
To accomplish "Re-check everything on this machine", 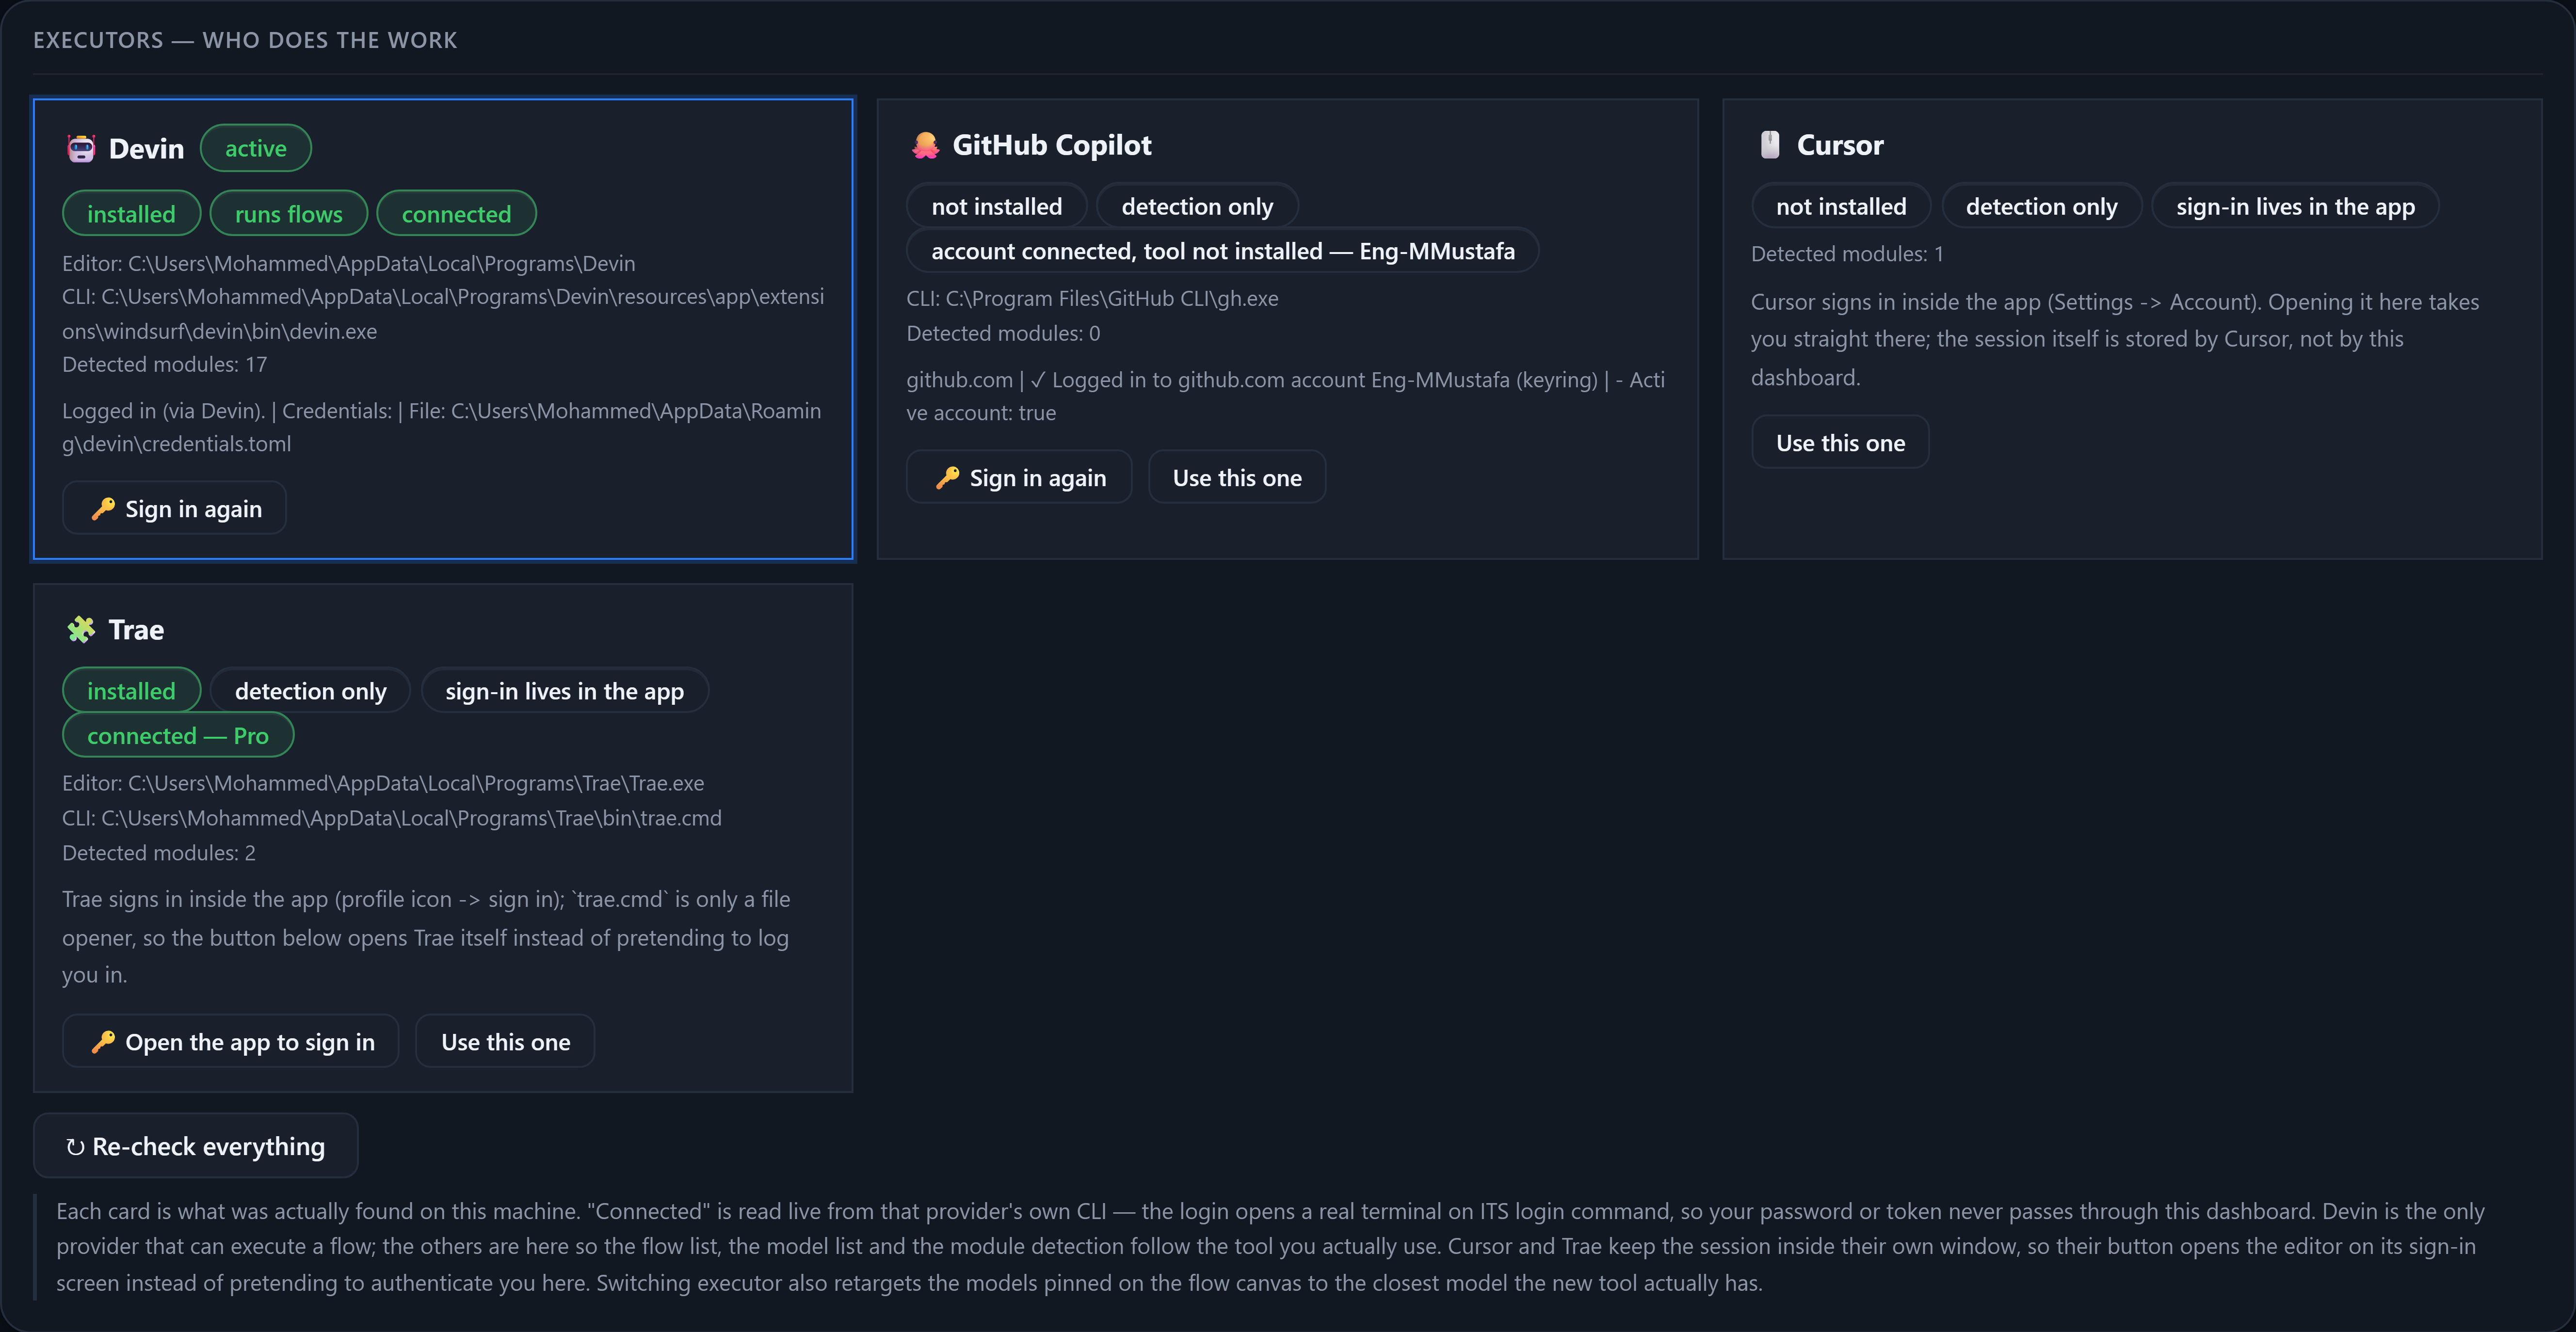I will click(x=196, y=1146).
